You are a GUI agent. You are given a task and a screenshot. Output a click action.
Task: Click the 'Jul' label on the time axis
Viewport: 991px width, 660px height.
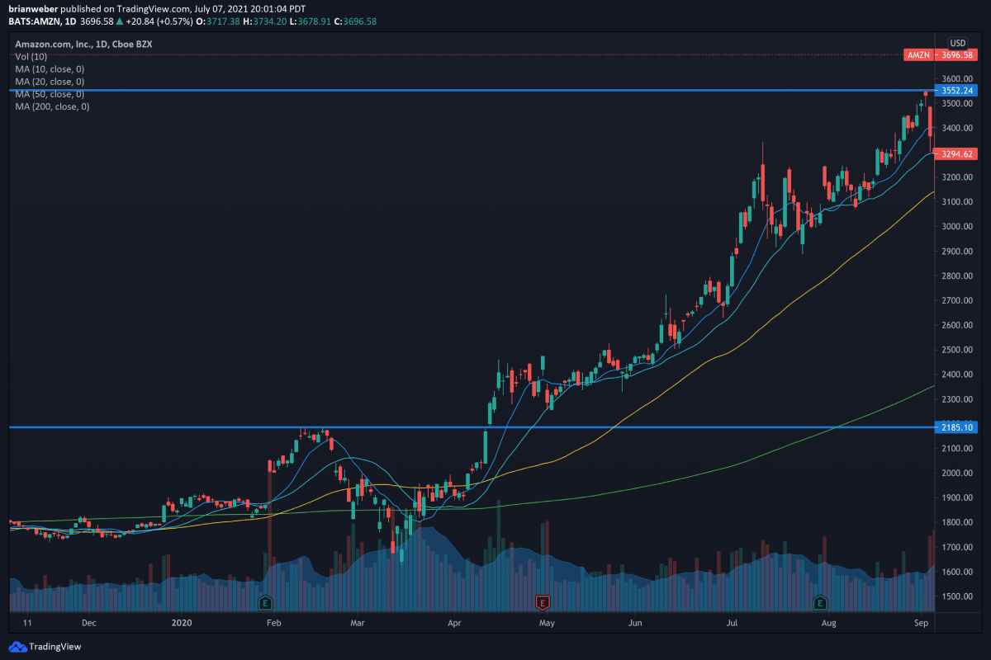(x=733, y=625)
